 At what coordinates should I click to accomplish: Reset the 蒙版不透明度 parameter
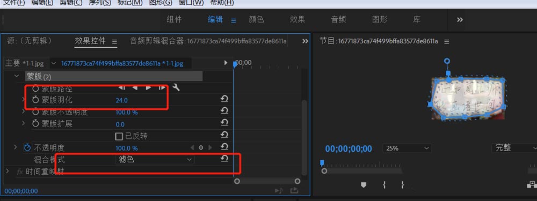point(224,111)
